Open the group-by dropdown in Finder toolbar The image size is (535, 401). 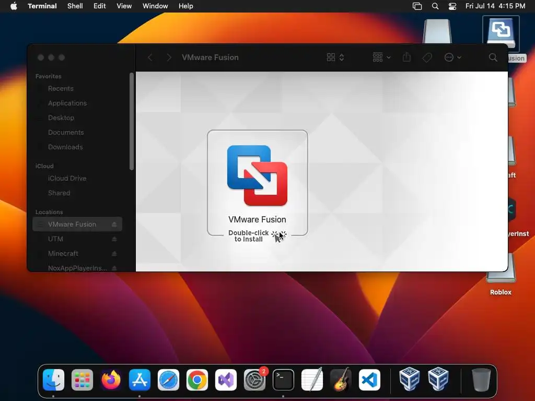tap(381, 57)
